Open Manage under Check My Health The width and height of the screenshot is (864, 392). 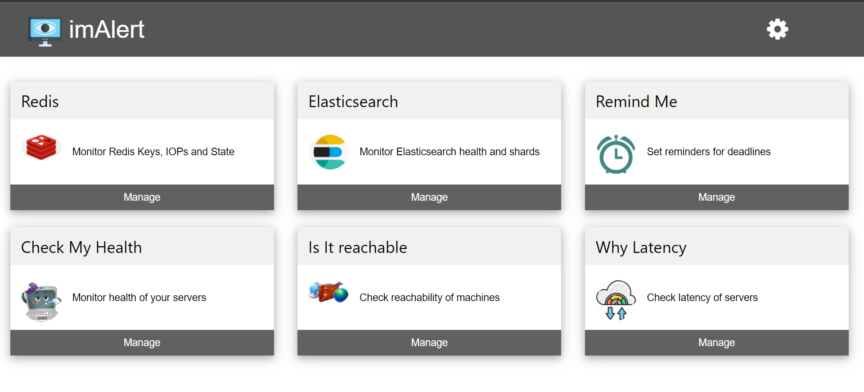[x=142, y=342]
